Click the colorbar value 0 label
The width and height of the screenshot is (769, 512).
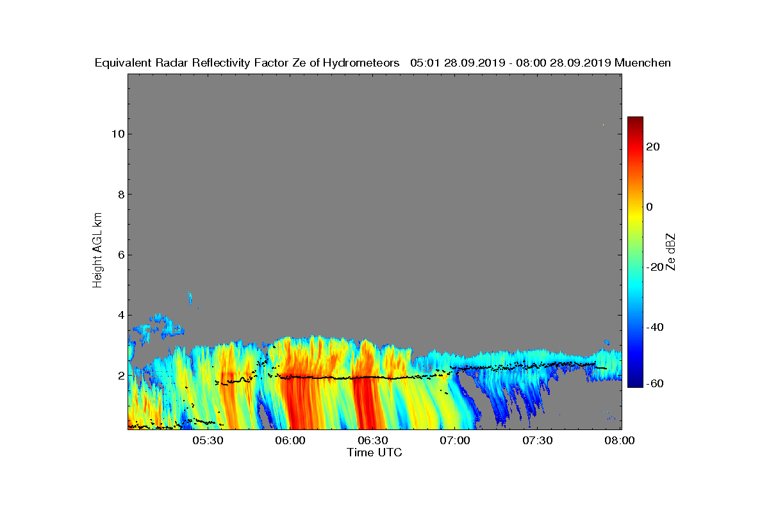[650, 207]
